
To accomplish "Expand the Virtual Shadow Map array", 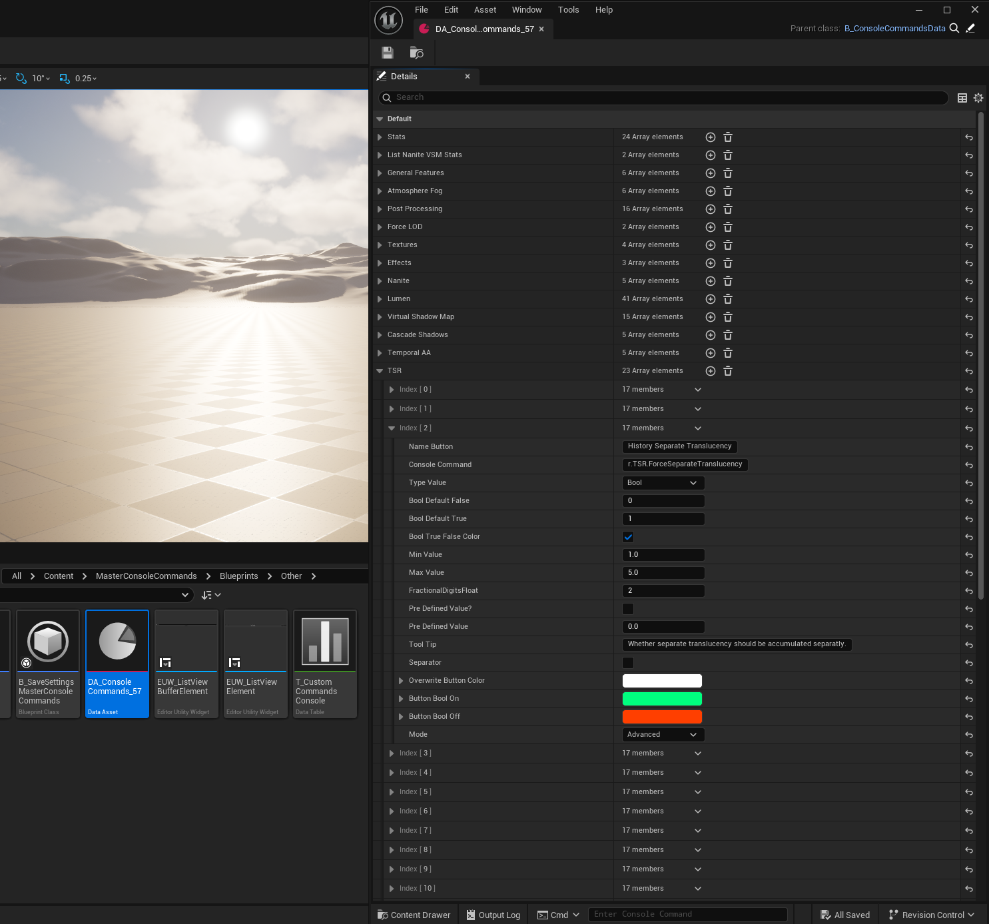I will tap(380, 317).
